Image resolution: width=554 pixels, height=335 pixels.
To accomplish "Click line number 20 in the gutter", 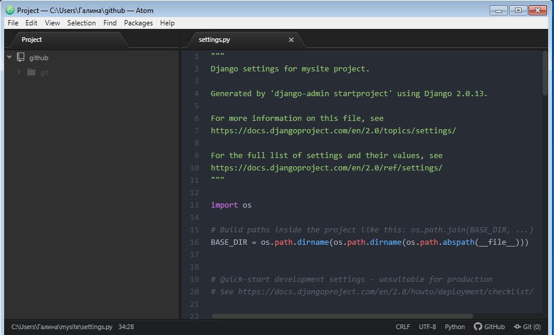I will pos(194,292).
